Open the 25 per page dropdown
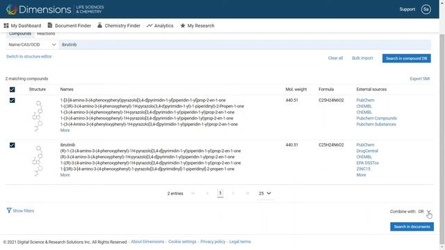The width and height of the screenshot is (445, 250). click(x=265, y=193)
